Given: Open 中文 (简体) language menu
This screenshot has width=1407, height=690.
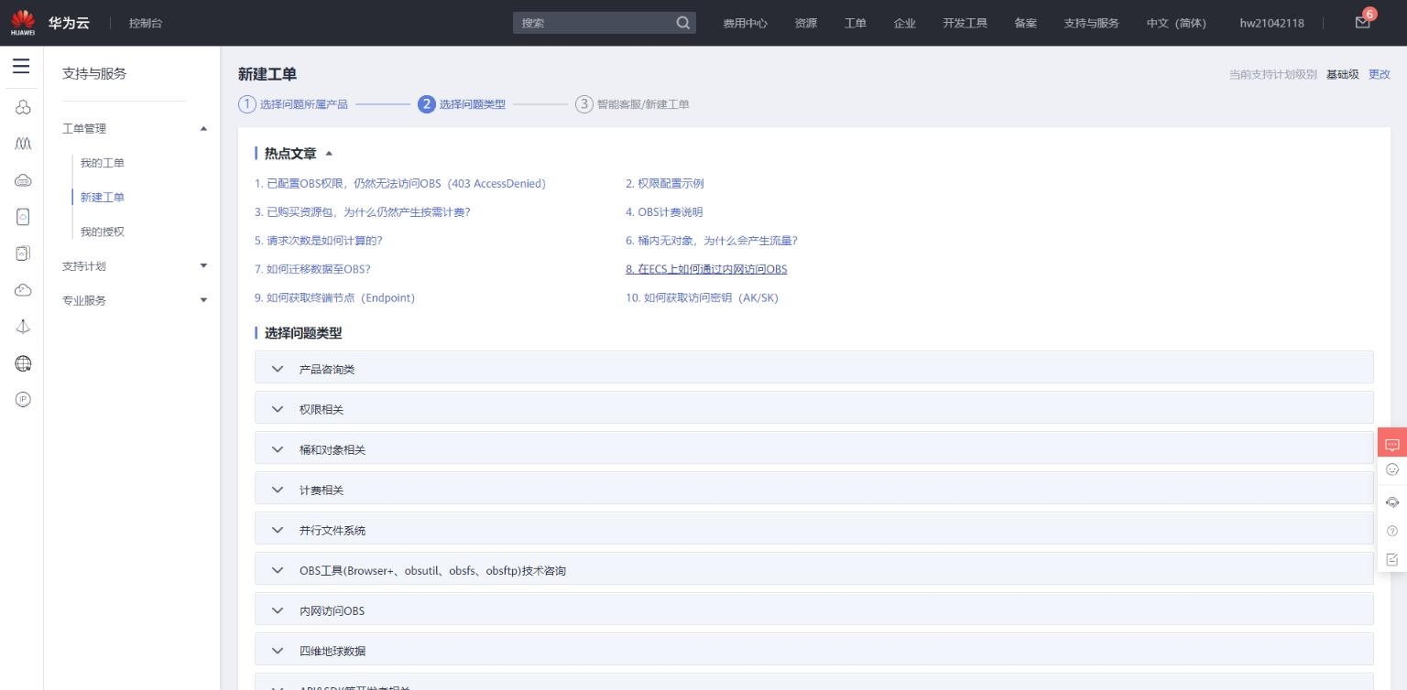Looking at the screenshot, I should point(1176,23).
